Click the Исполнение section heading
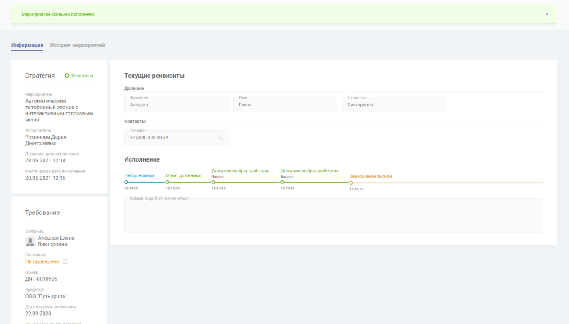This screenshot has height=324, width=569. tap(142, 160)
